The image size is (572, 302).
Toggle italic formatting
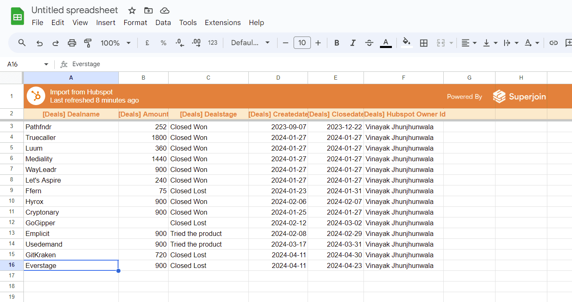click(353, 43)
